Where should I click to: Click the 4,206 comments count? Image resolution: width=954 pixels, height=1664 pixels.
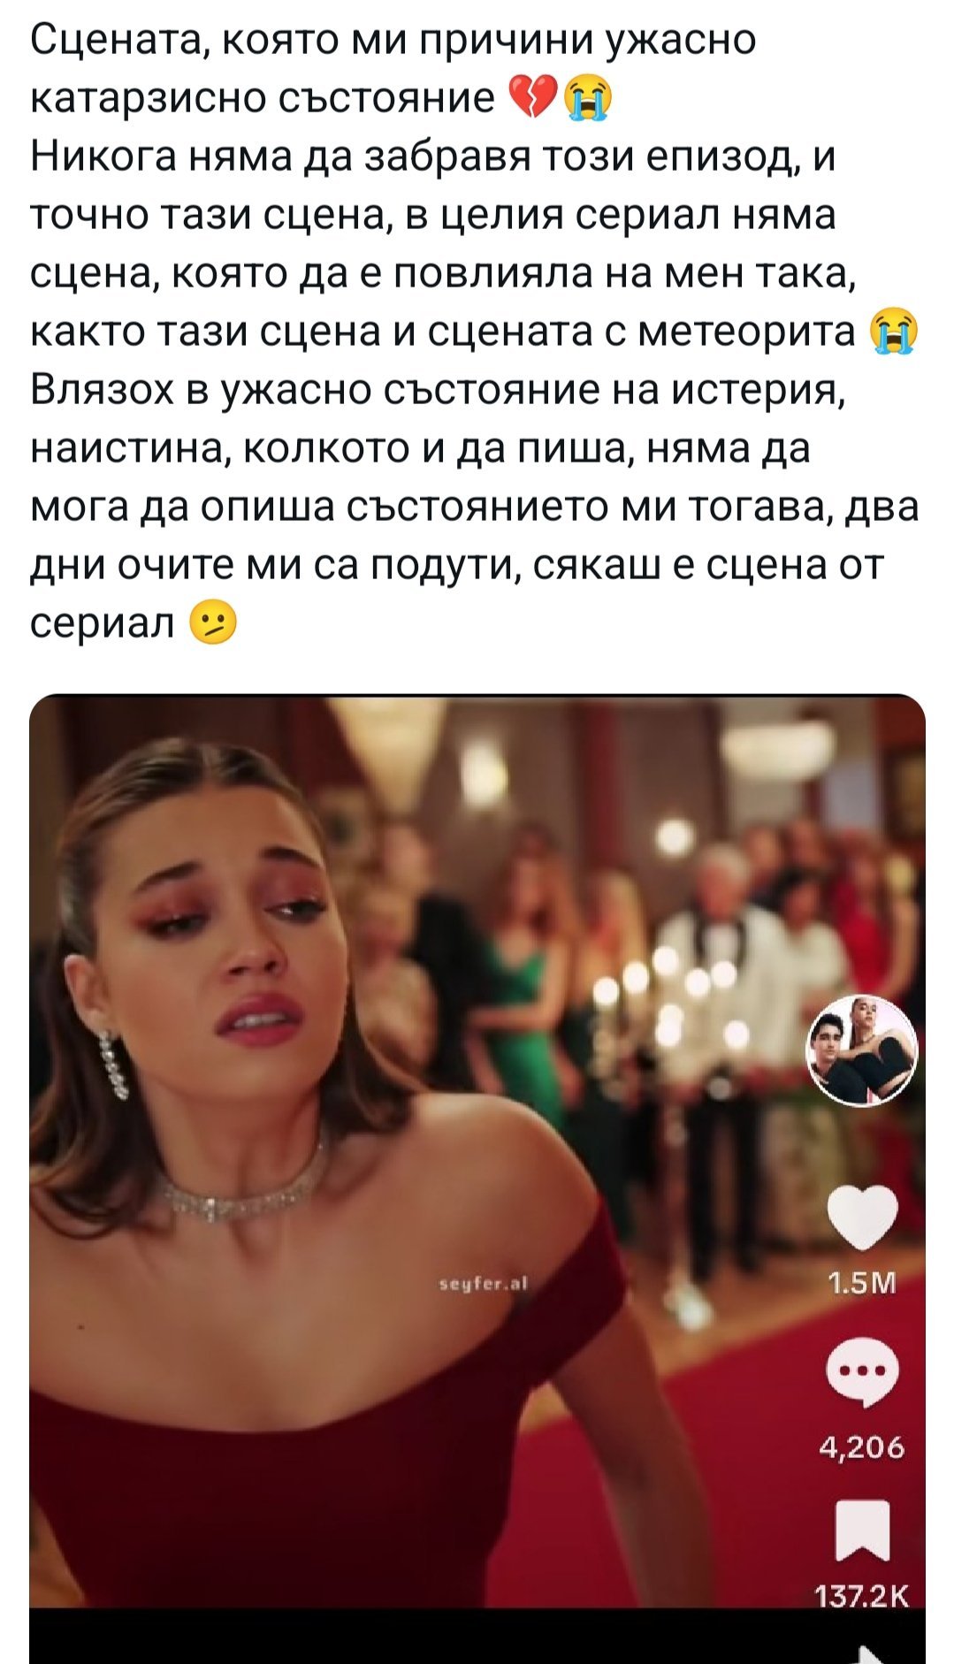pos(862,1447)
